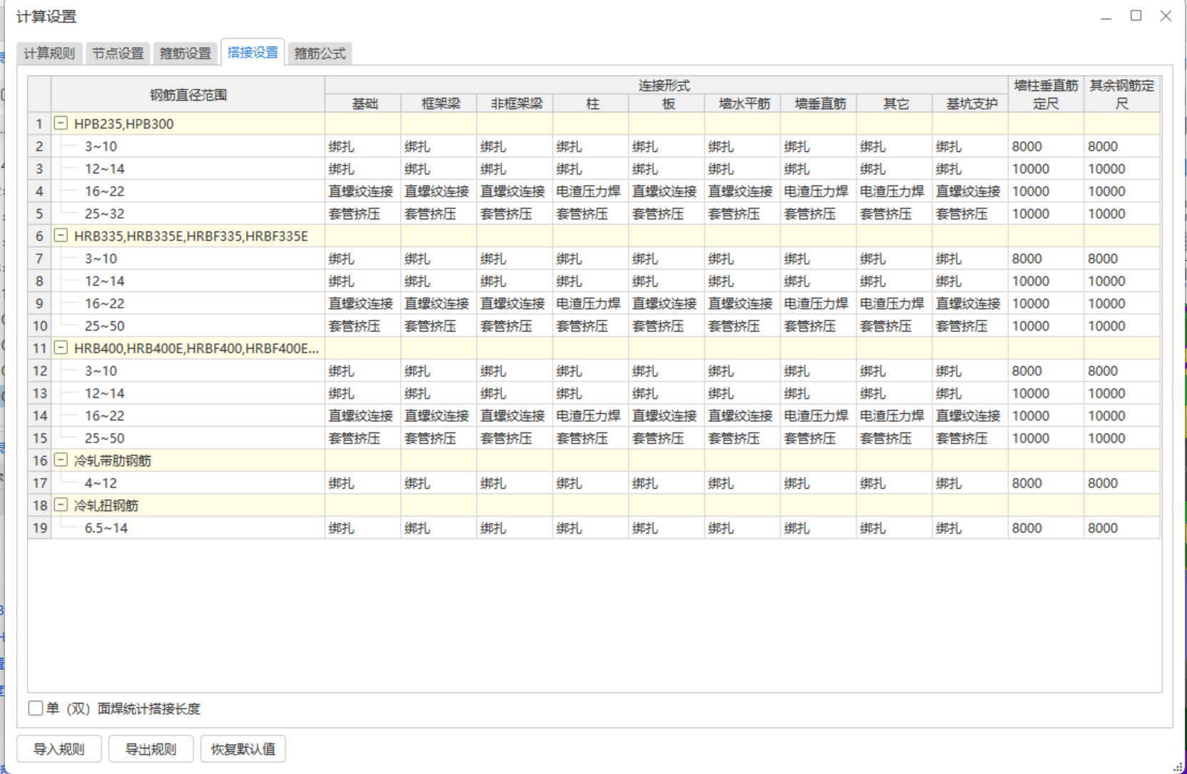Viewport: 1187px width, 774px height.
Task: Maximize the 计算设置 window
Action: 1136,16
